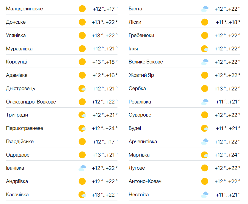Click the +11°..+18° temperature for Ліски

click(228, 22)
